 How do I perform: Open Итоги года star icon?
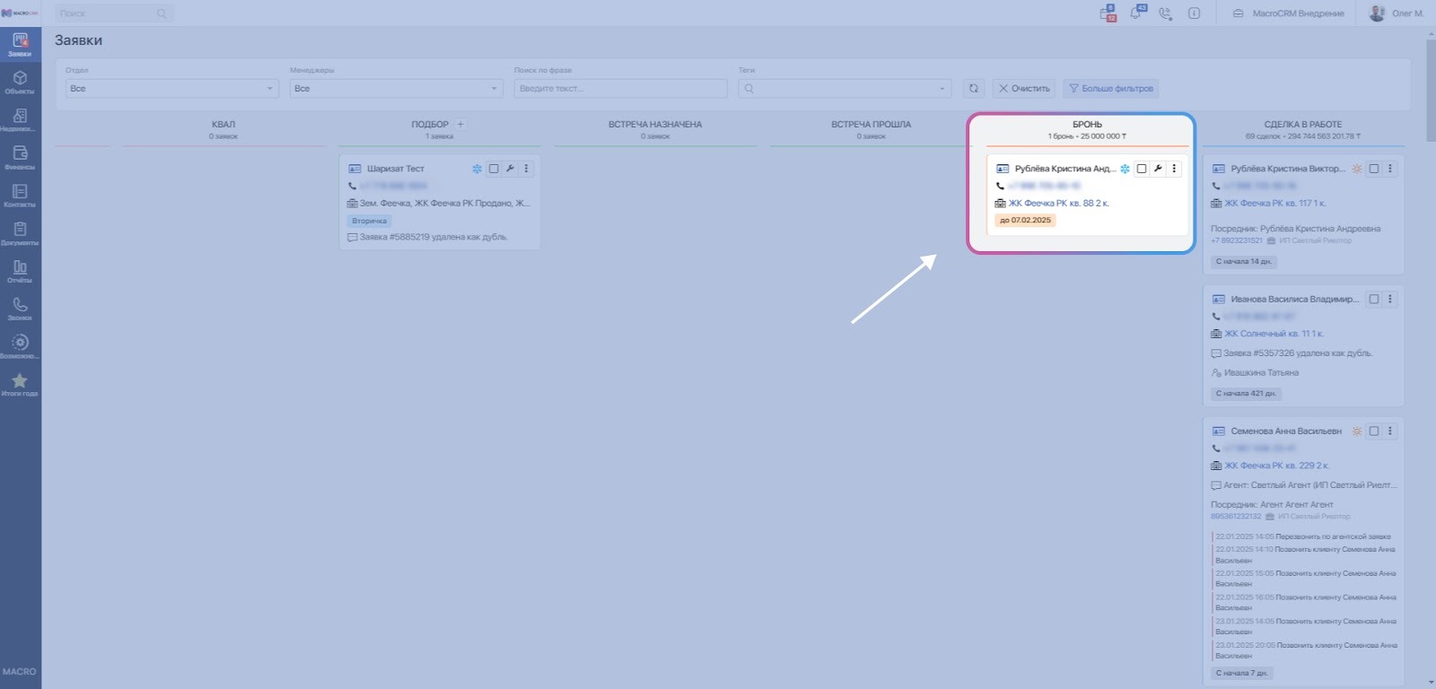click(20, 384)
